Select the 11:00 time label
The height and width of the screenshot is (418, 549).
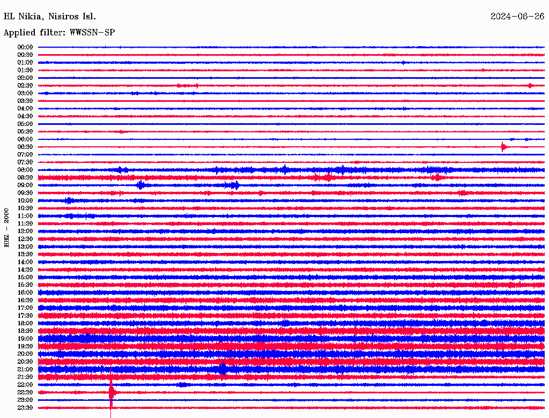(25, 216)
